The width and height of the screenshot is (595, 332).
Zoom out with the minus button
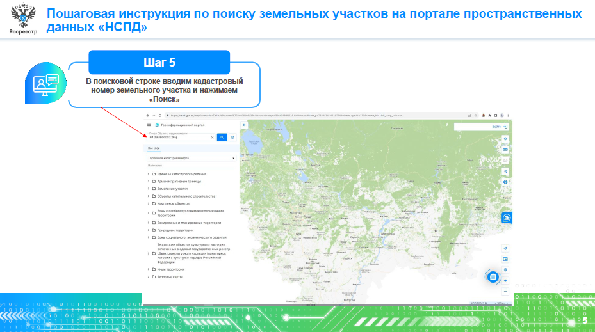505,292
